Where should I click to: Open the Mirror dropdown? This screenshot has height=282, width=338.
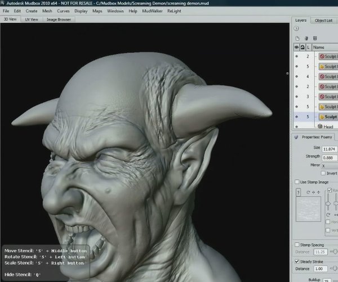tap(328, 166)
